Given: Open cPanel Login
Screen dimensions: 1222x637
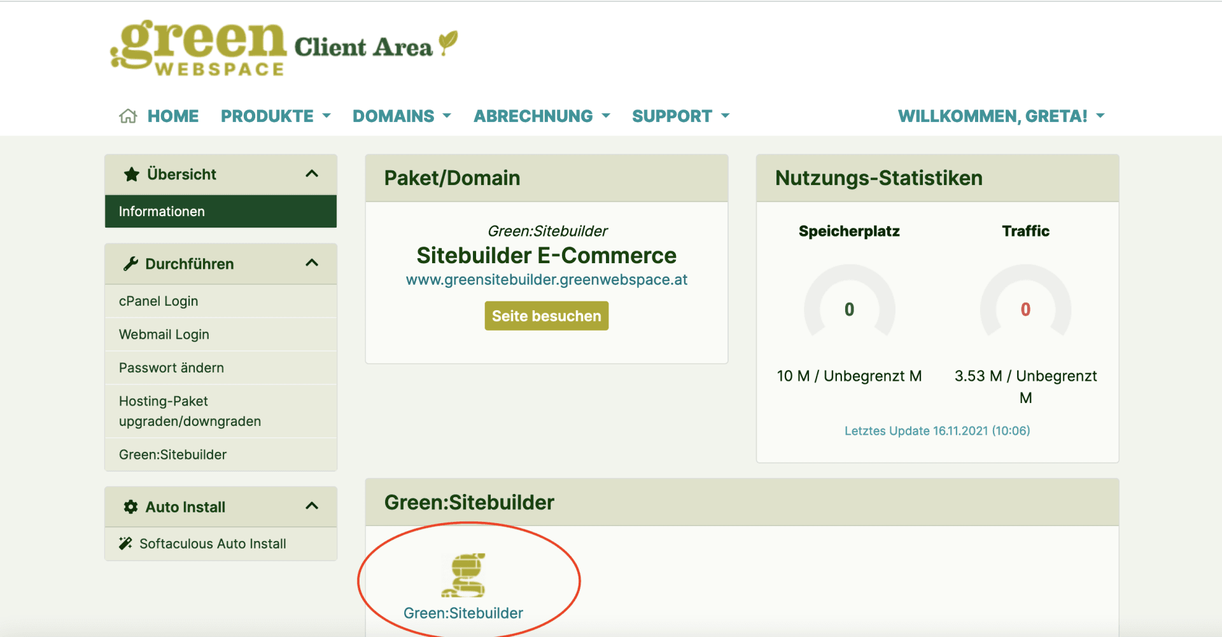Looking at the screenshot, I should tap(221, 301).
